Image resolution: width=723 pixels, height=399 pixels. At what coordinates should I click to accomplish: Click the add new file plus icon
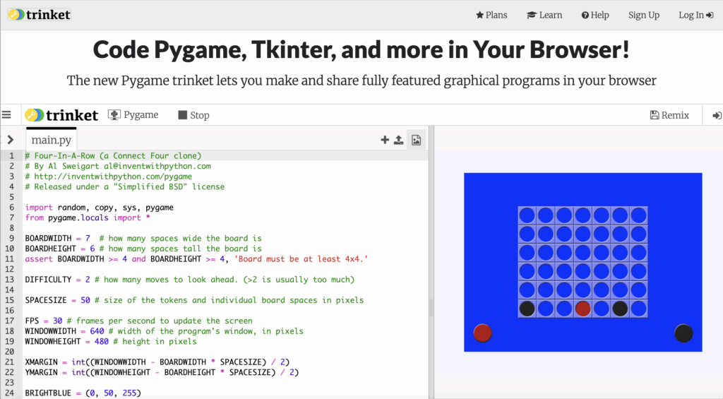(385, 140)
